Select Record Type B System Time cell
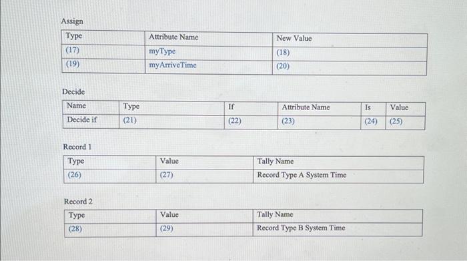This screenshot has height=261, width=467. [338, 230]
